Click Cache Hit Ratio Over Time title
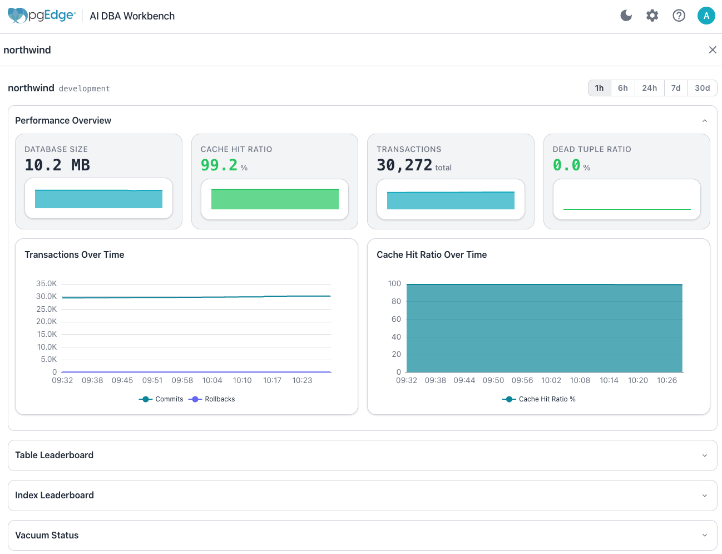The height and width of the screenshot is (554, 722). 432,254
